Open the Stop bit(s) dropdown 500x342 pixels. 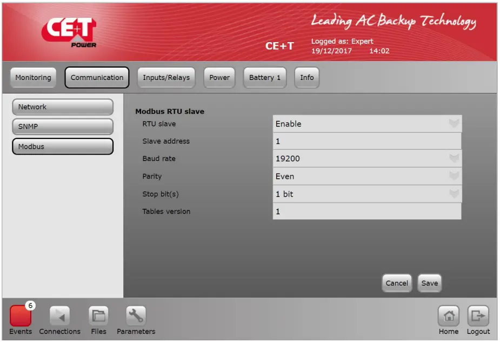click(367, 194)
